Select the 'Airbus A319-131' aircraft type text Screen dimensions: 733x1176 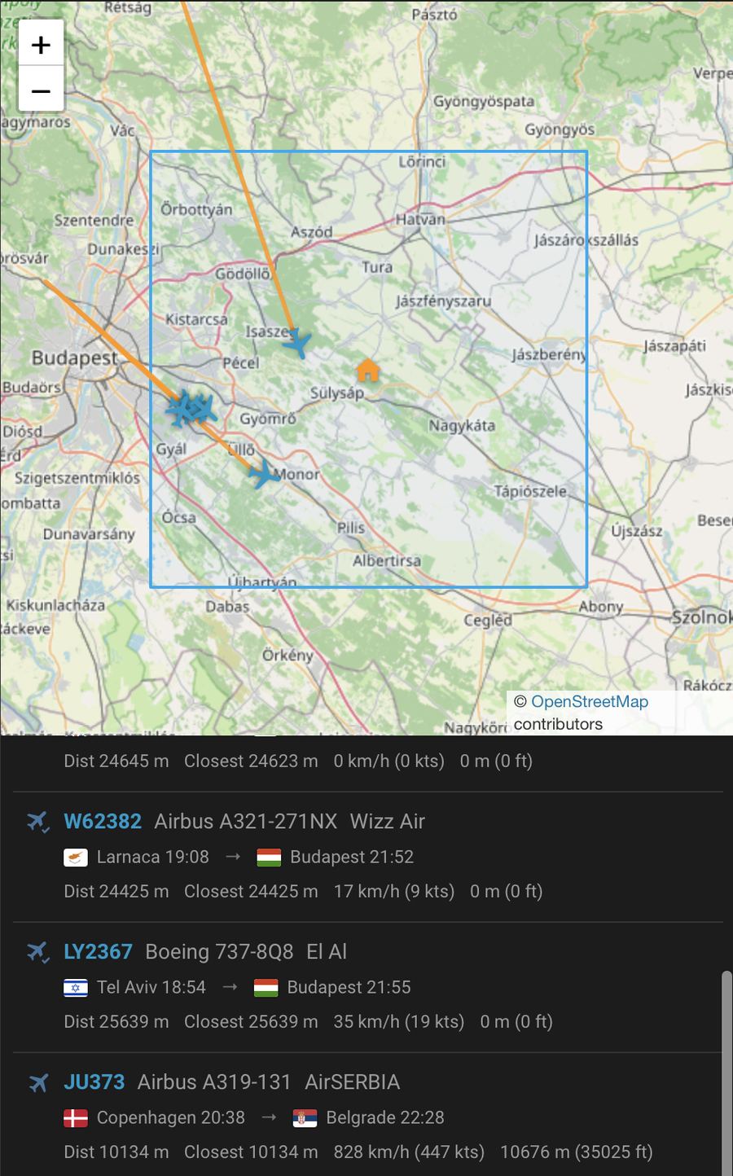coord(214,1082)
